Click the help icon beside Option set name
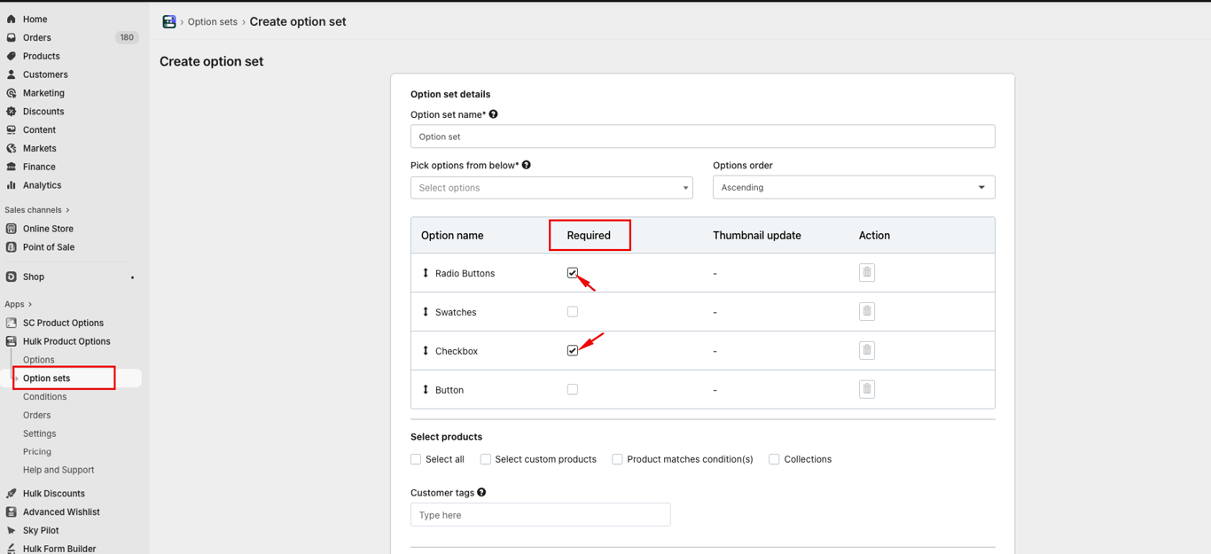 (494, 114)
